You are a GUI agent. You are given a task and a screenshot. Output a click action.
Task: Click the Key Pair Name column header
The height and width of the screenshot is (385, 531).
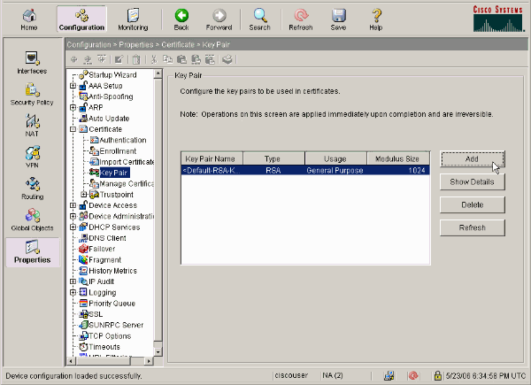click(212, 158)
